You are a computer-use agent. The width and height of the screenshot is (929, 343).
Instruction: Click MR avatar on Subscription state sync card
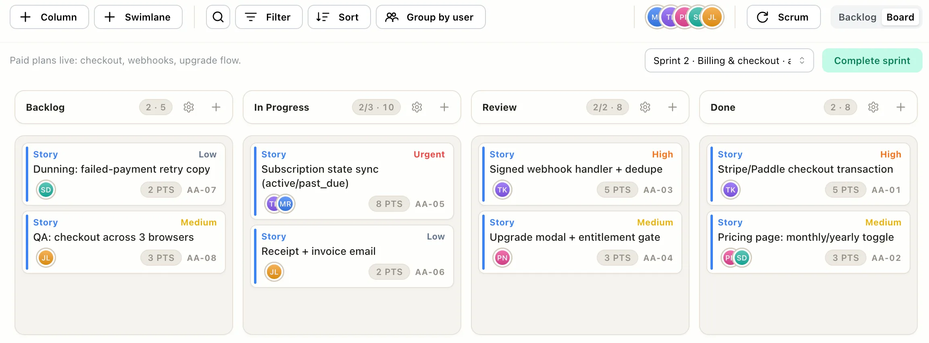(x=285, y=204)
